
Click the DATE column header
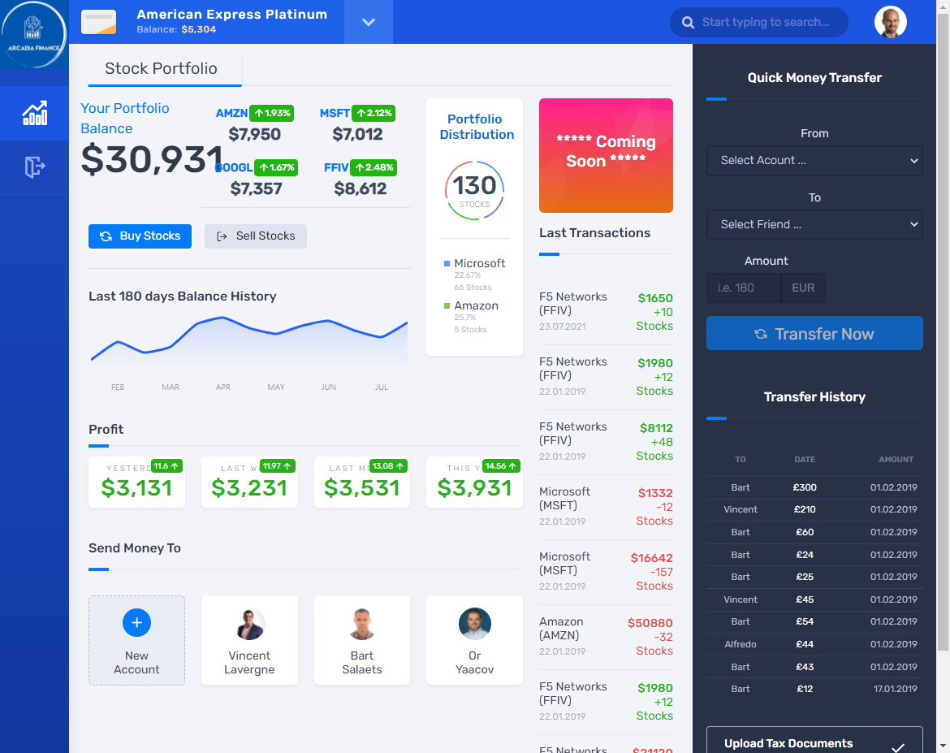pos(805,460)
